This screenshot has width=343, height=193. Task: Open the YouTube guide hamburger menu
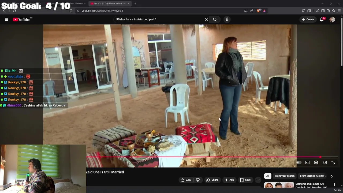pyautogui.click(x=6, y=19)
